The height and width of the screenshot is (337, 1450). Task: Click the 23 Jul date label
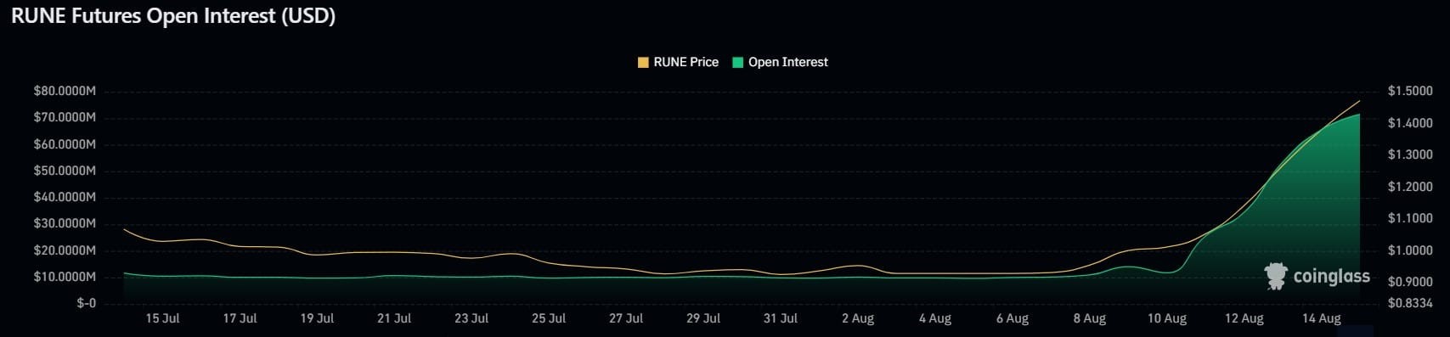click(471, 318)
